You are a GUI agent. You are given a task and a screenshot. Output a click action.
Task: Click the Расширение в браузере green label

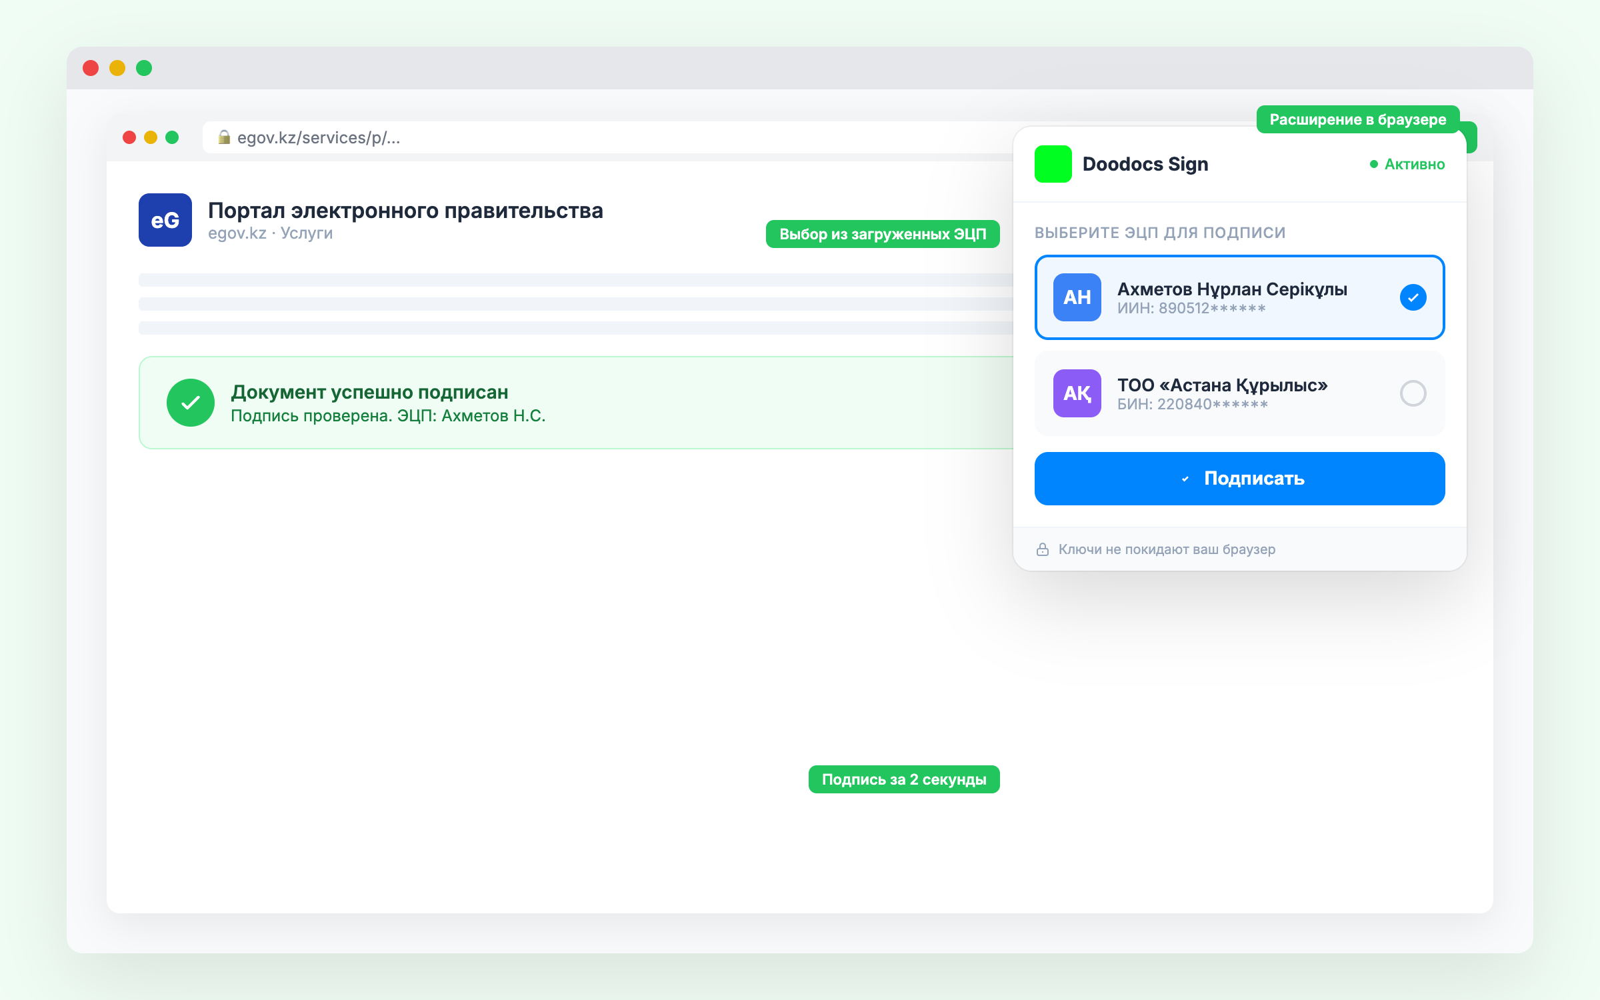[1357, 119]
